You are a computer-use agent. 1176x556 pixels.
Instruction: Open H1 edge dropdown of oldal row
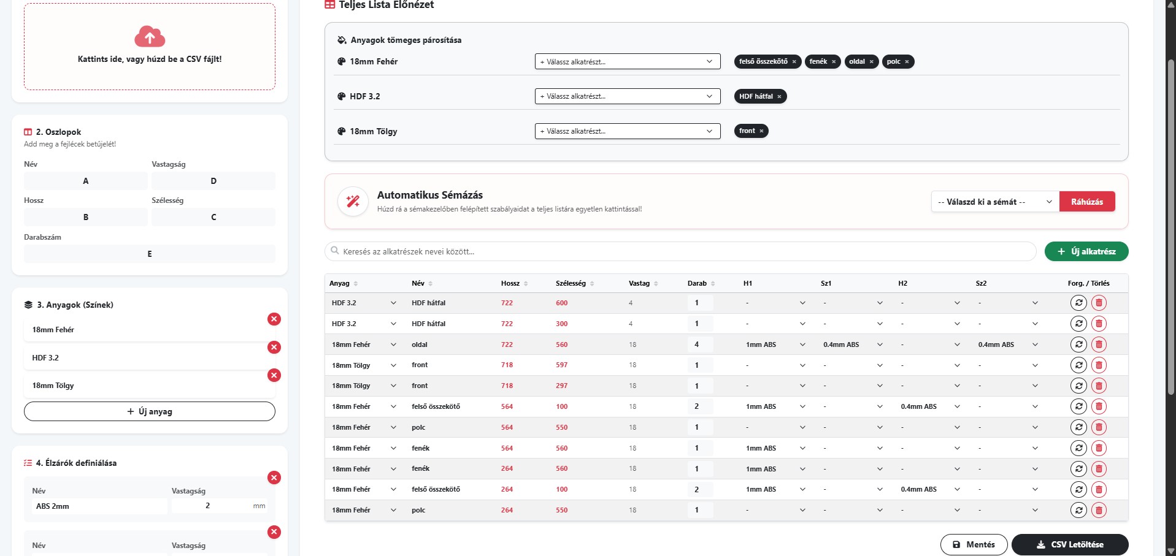coord(776,345)
